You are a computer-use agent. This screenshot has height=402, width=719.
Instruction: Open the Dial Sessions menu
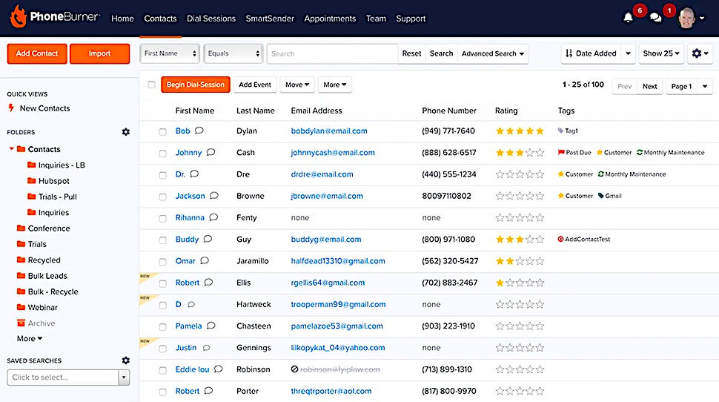coord(211,19)
